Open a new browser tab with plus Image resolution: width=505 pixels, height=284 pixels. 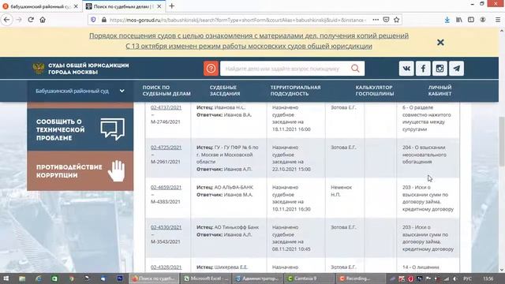(x=172, y=6)
